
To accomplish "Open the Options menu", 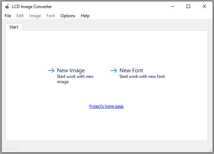I will point(68,16).
